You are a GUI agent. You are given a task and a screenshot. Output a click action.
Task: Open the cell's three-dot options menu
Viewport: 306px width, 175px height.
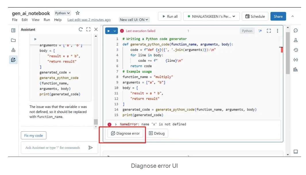tap(277, 31)
